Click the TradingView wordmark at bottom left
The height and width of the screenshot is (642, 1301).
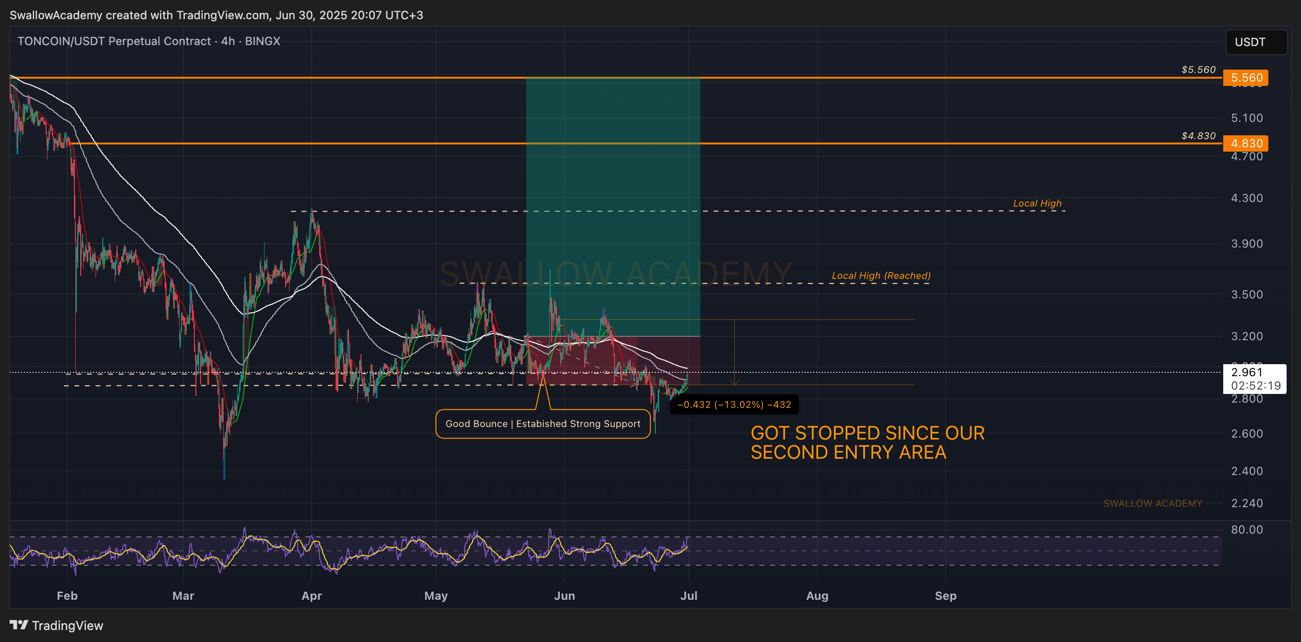pos(67,625)
